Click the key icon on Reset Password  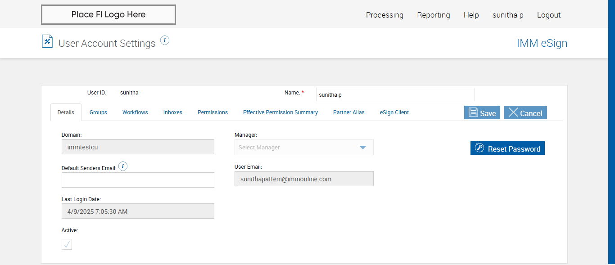point(479,148)
